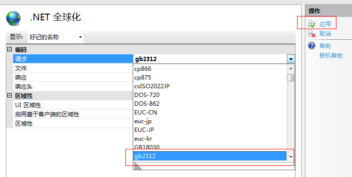
Task: Choose cp875 from the encoding list
Action: pos(210,78)
